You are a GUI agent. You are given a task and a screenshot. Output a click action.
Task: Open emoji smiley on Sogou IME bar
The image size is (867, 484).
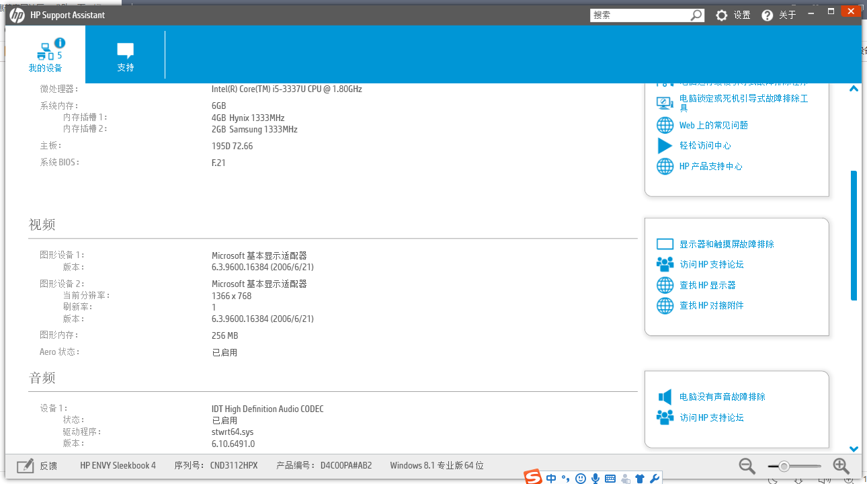pos(581,479)
